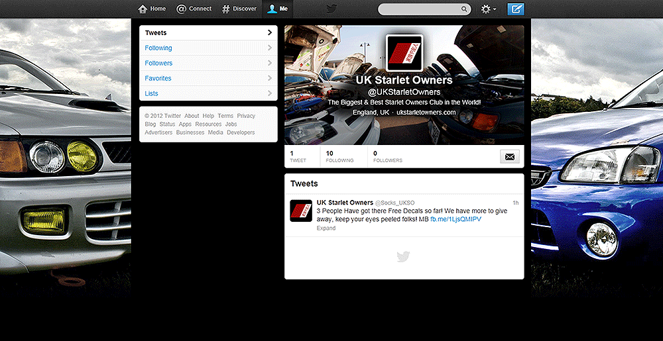This screenshot has width=663, height=341.
Task: Open the Privacy link in footer
Action: (246, 116)
